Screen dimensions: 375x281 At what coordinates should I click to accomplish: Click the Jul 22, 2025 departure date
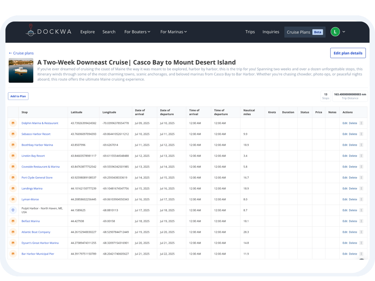coord(167,254)
